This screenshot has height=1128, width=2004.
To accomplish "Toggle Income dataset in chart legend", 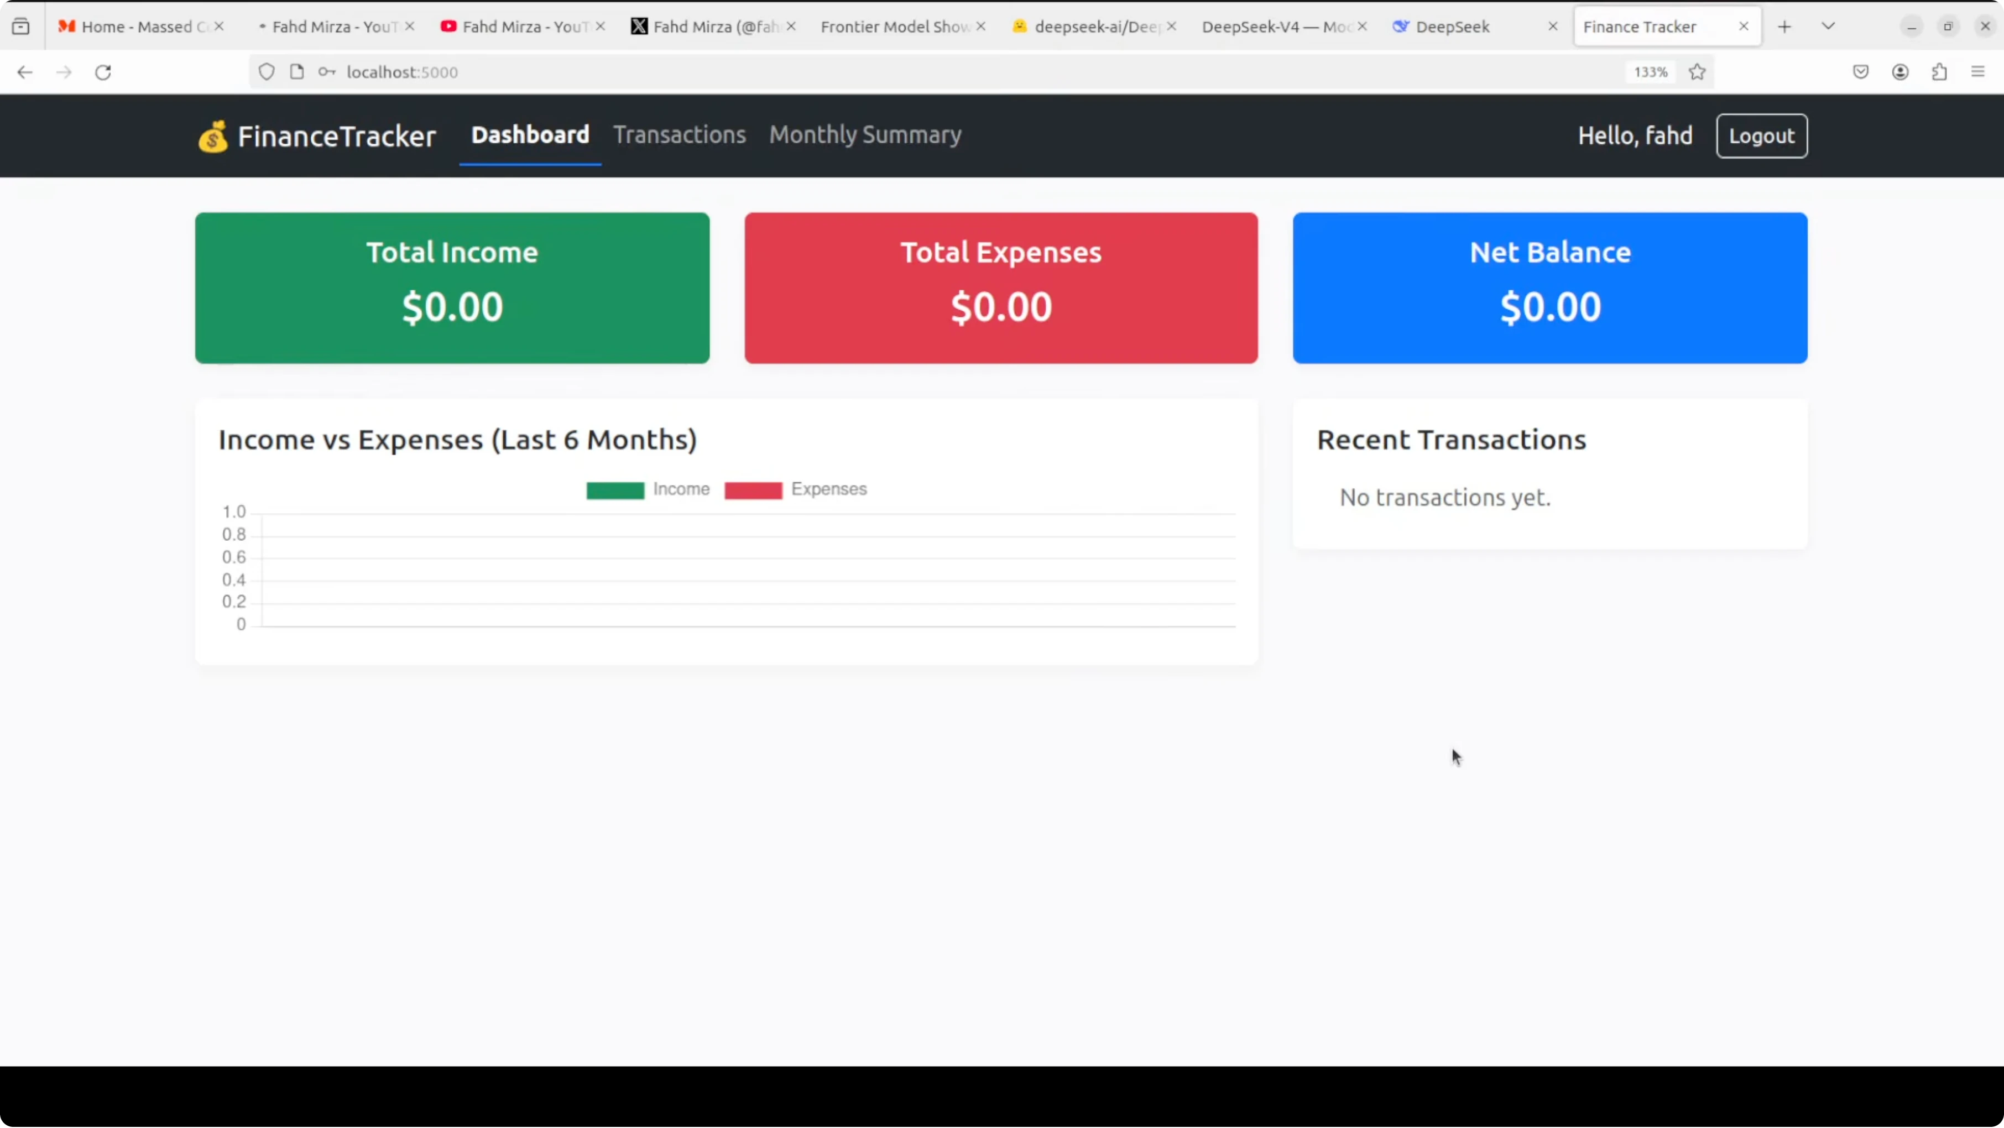I will click(647, 489).
